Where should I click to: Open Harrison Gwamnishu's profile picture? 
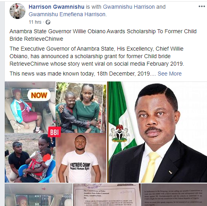coord(17,11)
